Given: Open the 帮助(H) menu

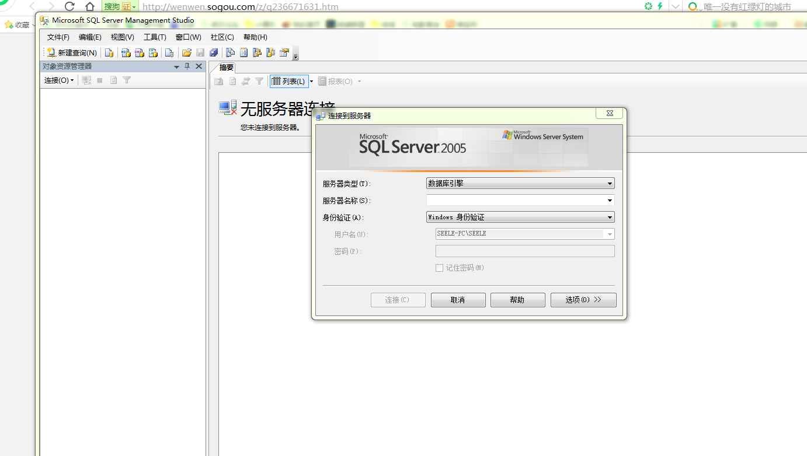Looking at the screenshot, I should tap(255, 37).
